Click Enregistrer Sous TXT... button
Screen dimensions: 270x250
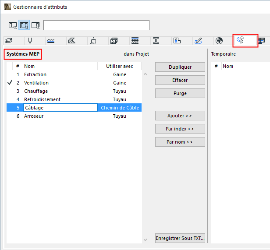coord(180,238)
